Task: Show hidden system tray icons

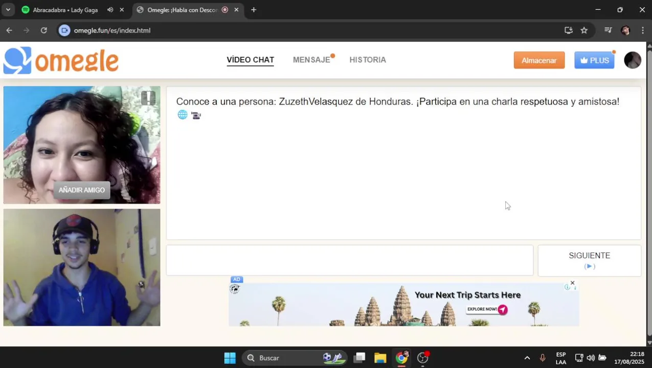Action: 527,358
